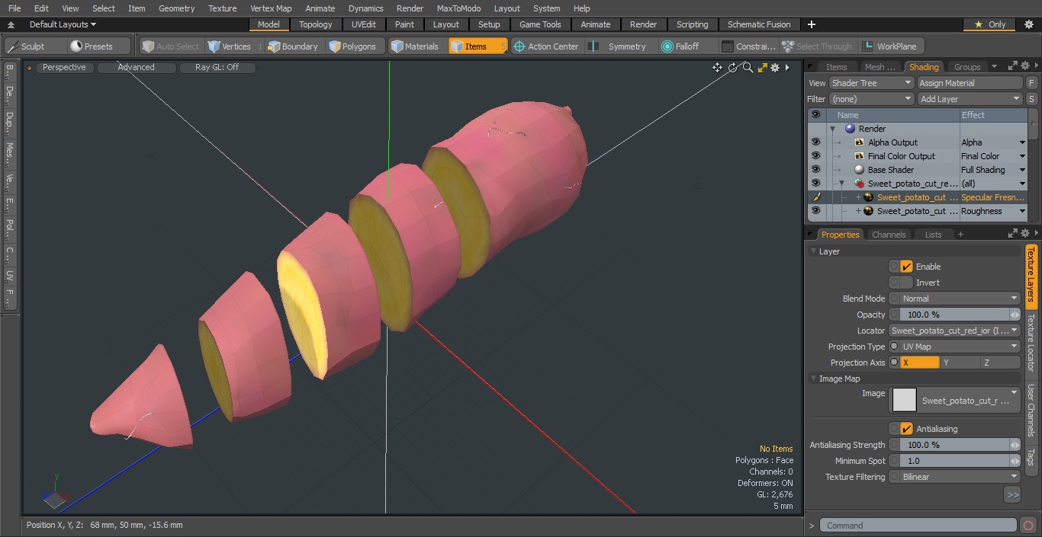Click the F button next to Assign Material

[x=1031, y=83]
